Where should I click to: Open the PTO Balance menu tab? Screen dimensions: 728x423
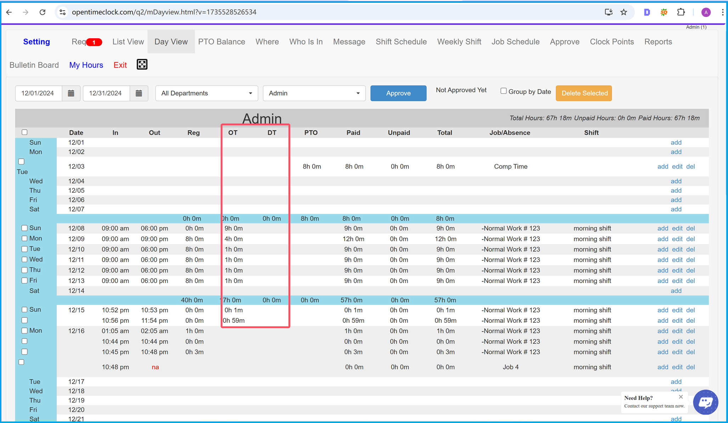[x=221, y=42]
